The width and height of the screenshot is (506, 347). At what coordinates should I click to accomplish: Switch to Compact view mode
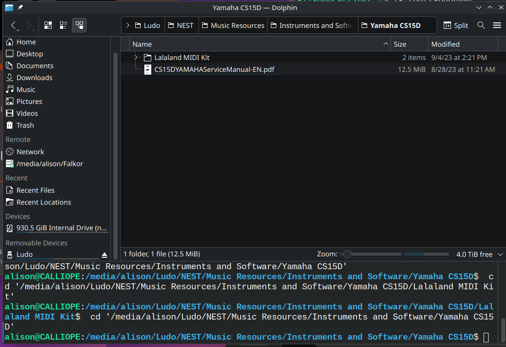[64, 25]
